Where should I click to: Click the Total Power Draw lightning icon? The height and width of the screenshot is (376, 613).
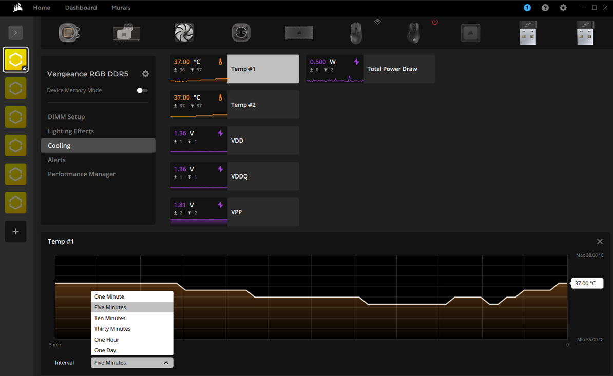pos(356,62)
